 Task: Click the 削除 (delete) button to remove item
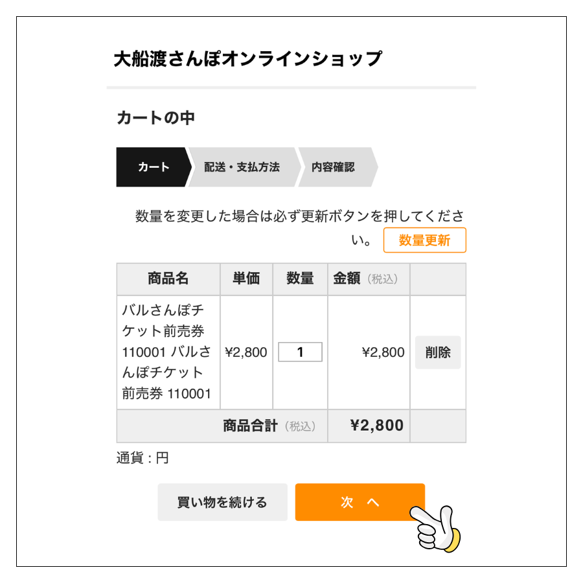click(x=437, y=352)
